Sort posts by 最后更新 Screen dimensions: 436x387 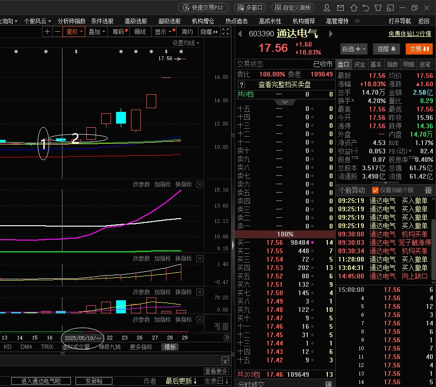pos(181,381)
